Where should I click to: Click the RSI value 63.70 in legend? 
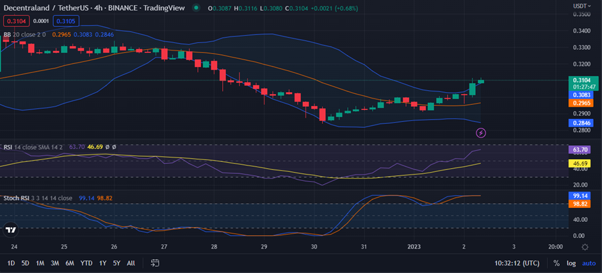click(x=76, y=146)
